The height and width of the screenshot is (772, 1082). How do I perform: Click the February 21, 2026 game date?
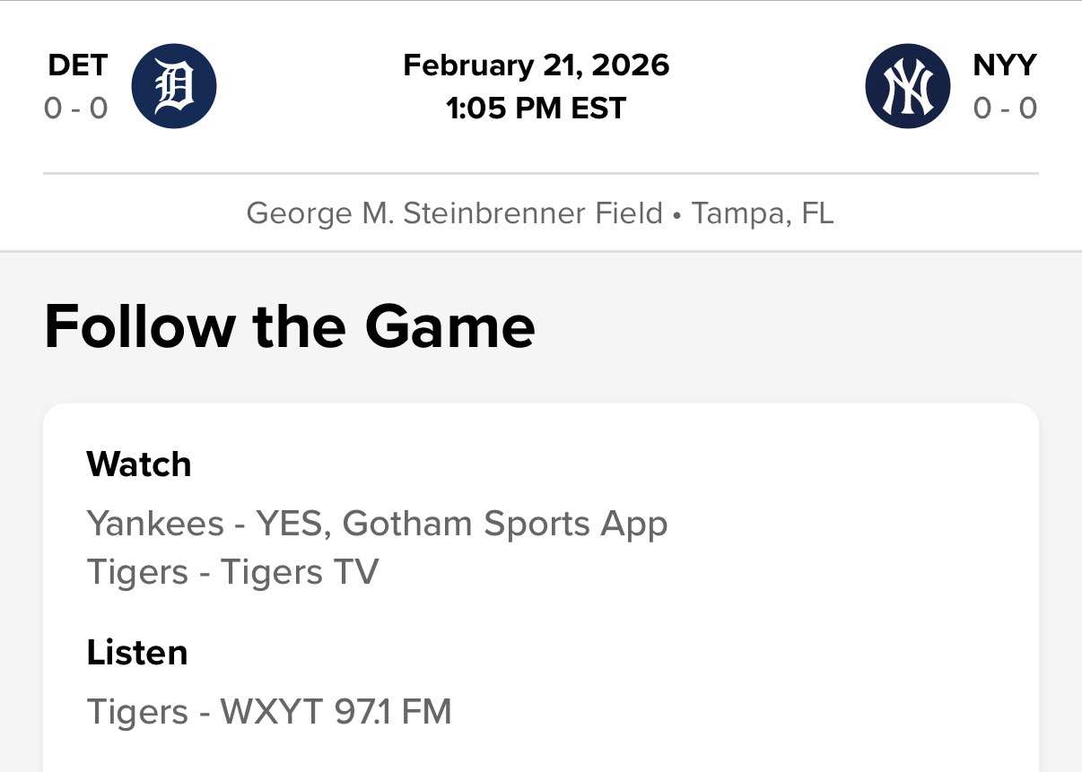click(x=537, y=65)
